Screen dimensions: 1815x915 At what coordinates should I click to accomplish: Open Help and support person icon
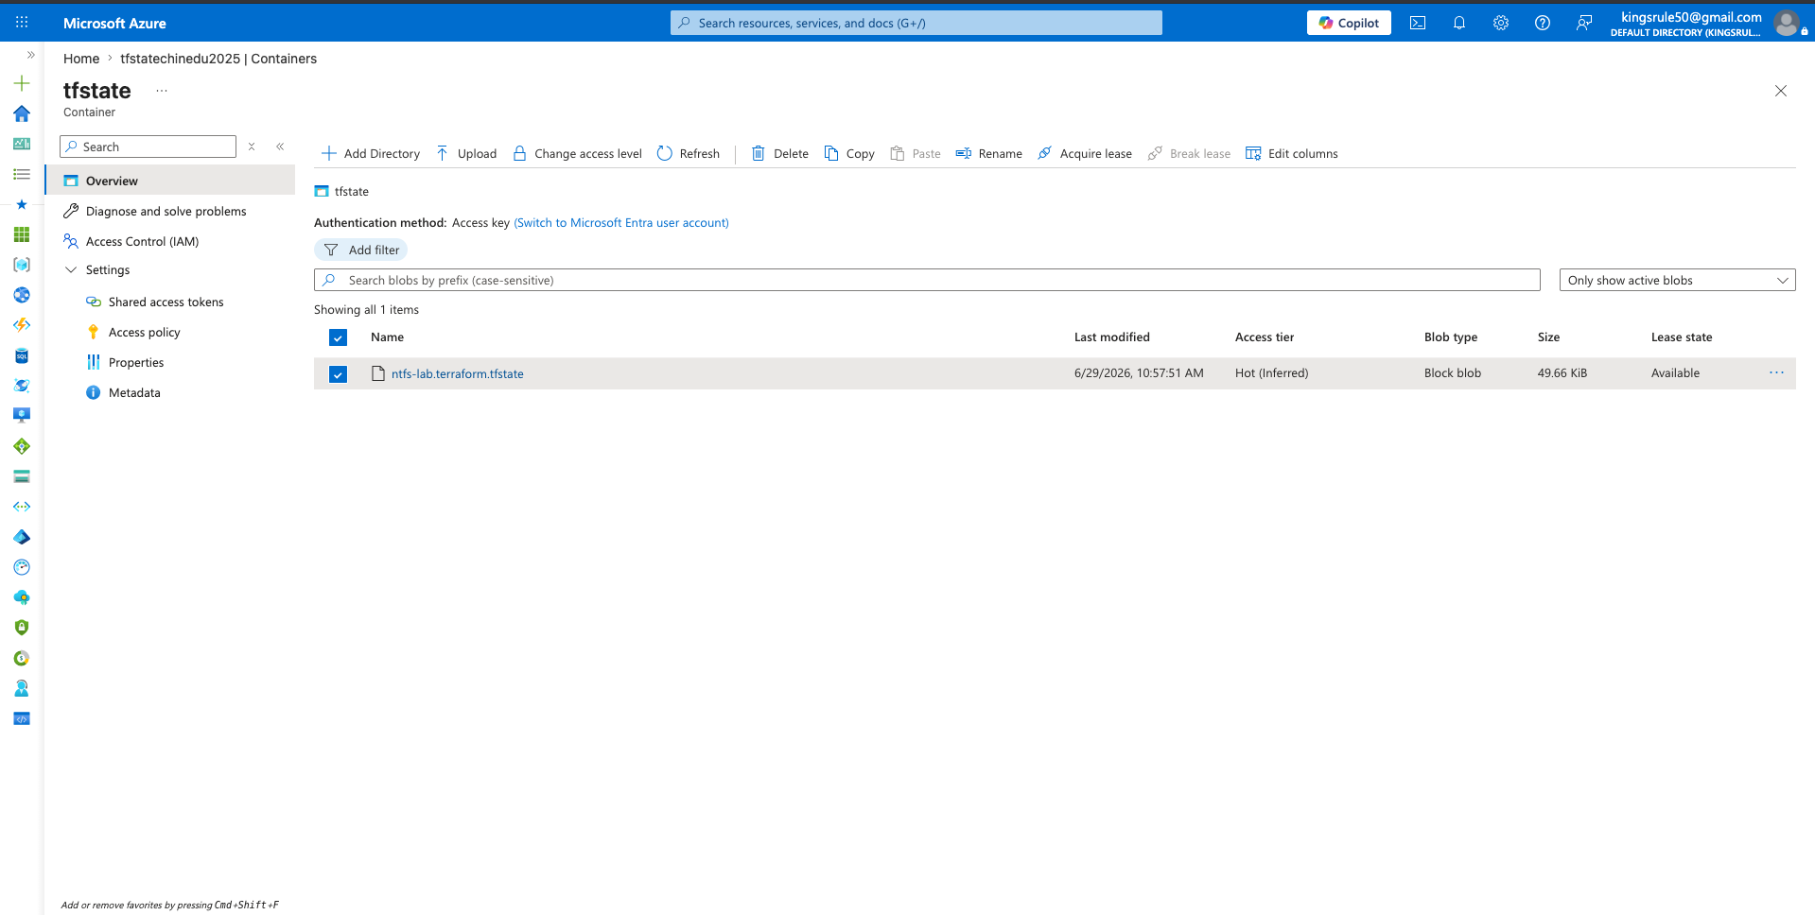22,688
